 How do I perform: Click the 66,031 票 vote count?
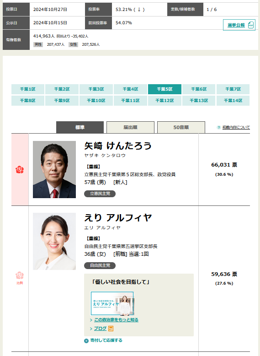(224, 165)
